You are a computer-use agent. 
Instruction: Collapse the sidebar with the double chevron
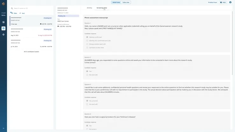(x=3, y=129)
